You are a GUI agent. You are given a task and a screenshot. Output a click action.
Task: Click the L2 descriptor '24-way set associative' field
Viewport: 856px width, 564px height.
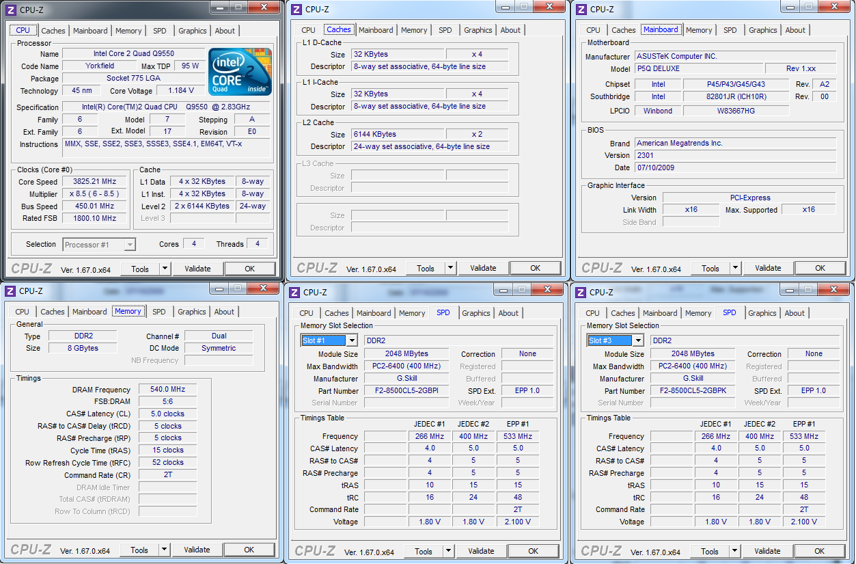(x=430, y=146)
